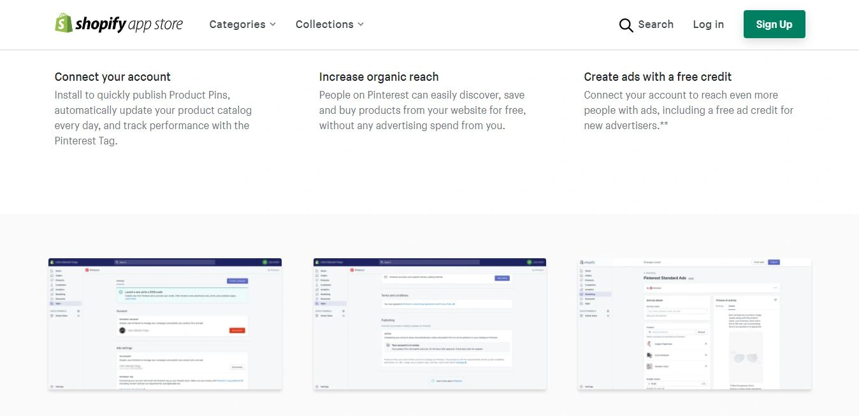
Task: Open the Publishing terms screenshot thumbnail
Action: (429, 324)
